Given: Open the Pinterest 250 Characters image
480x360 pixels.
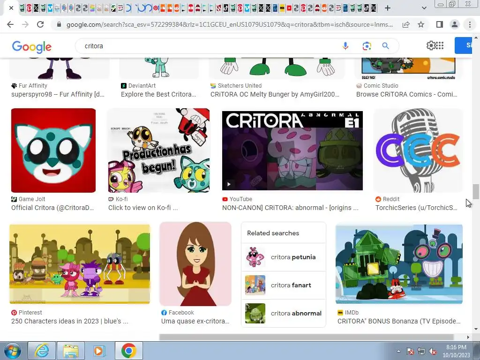Looking at the screenshot, I should click(80, 264).
